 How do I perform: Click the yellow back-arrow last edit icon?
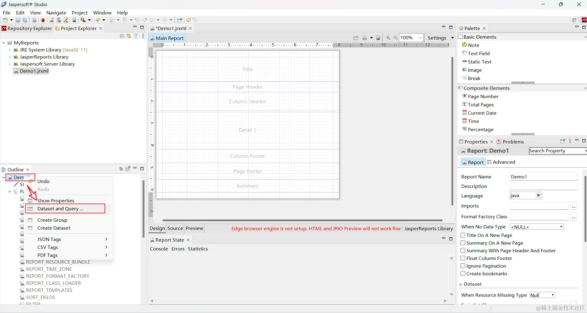click(189, 20)
